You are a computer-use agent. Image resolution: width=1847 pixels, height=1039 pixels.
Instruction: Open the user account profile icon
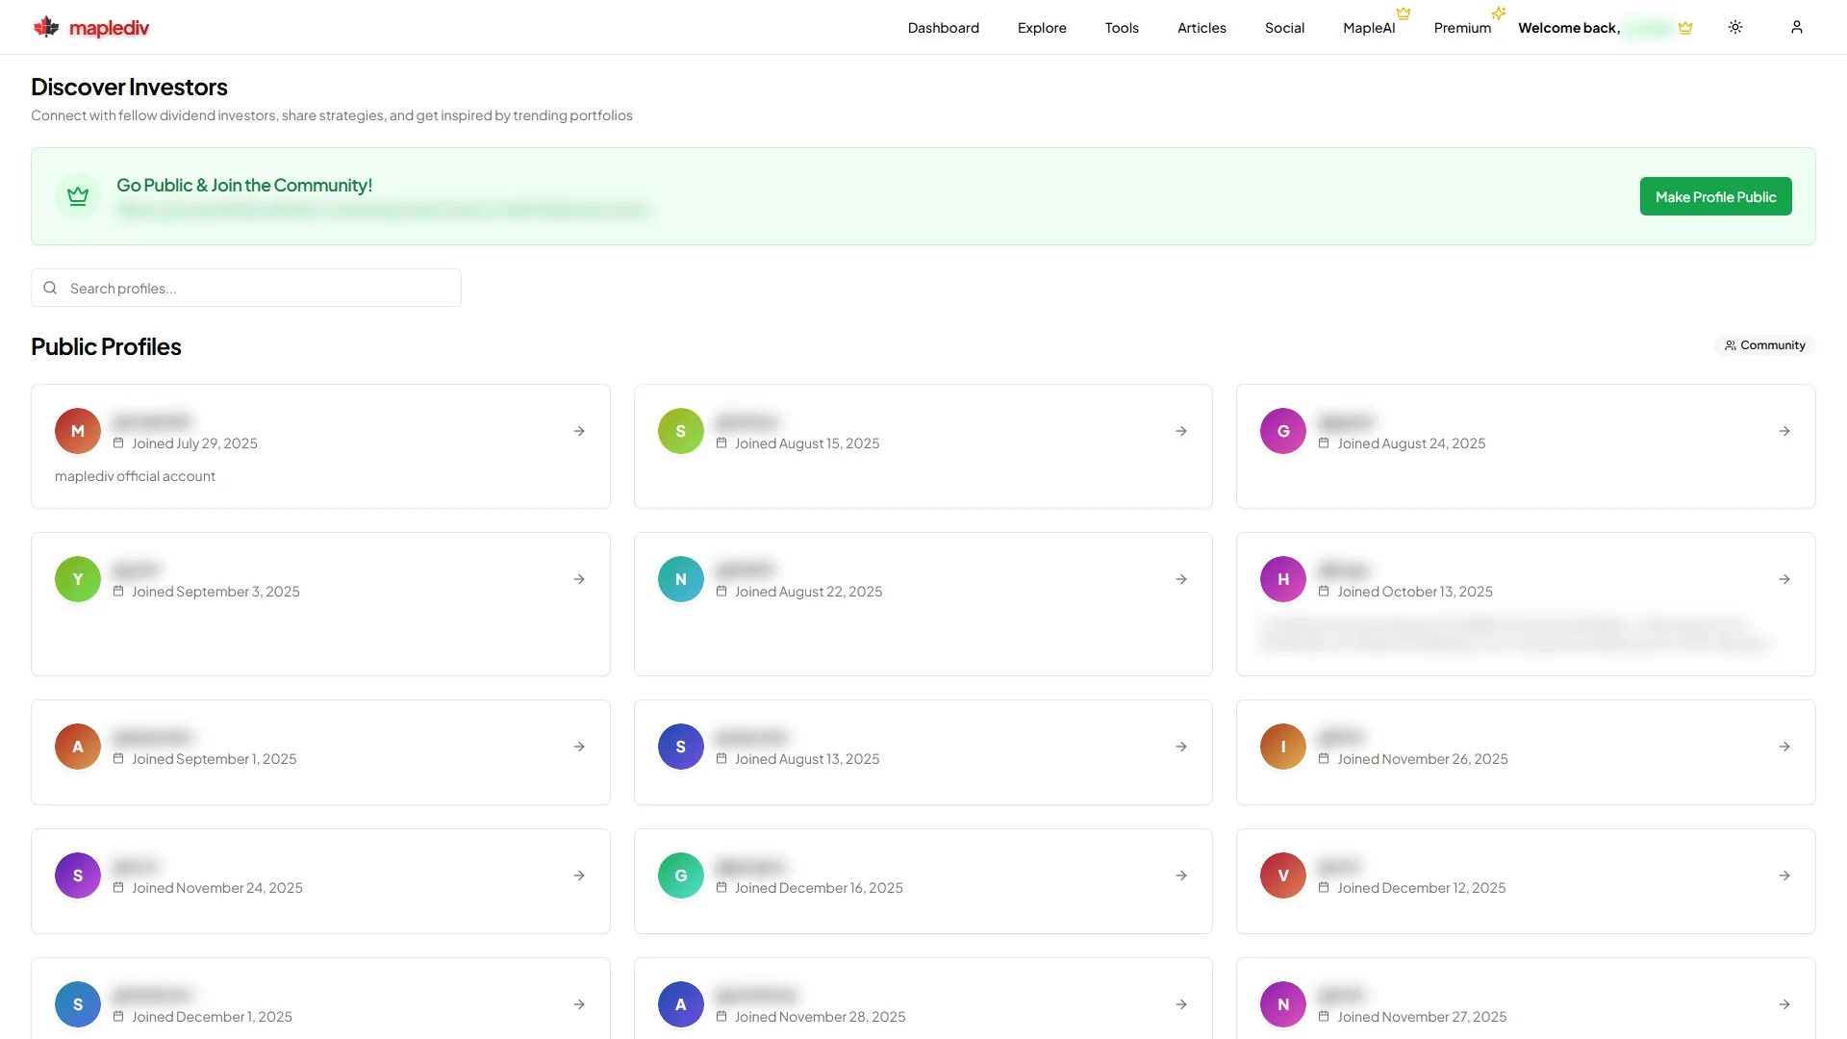tap(1796, 27)
